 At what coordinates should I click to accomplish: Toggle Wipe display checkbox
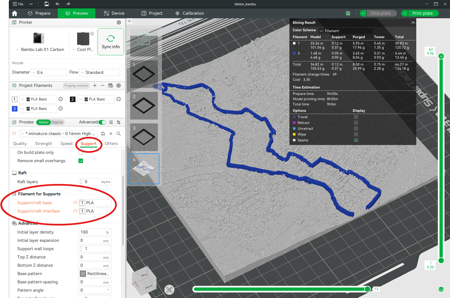tap(356, 134)
